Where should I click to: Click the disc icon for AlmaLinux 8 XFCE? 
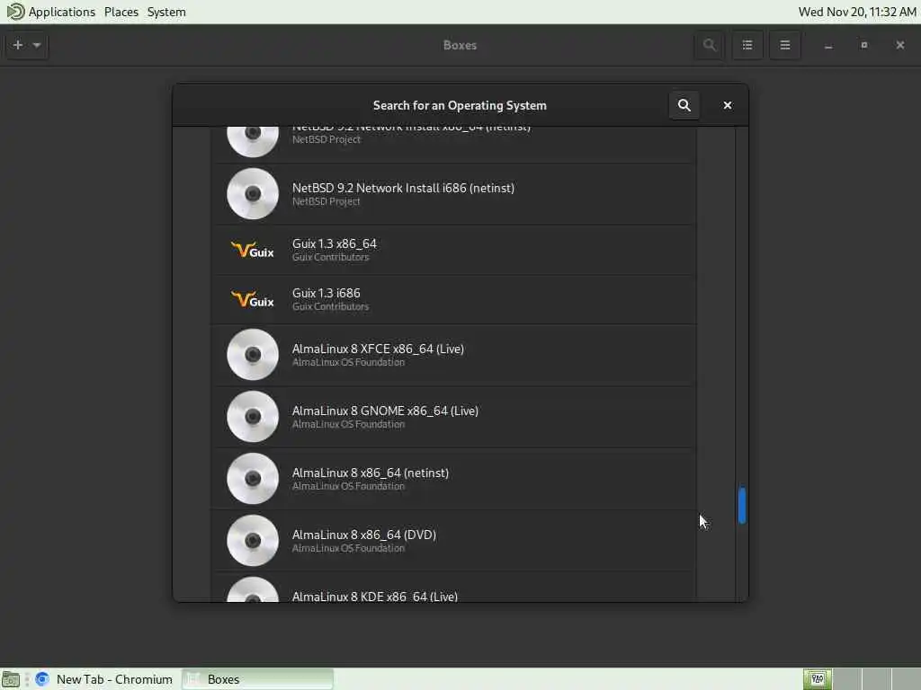click(253, 354)
